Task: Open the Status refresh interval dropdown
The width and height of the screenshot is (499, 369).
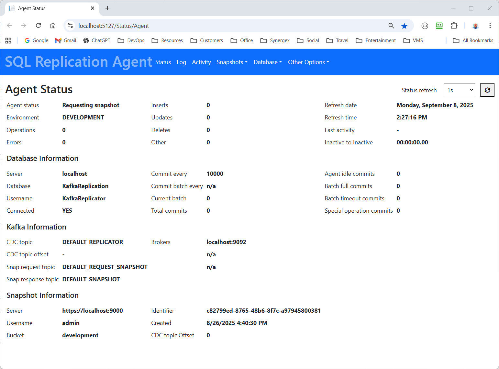Action: (459, 90)
